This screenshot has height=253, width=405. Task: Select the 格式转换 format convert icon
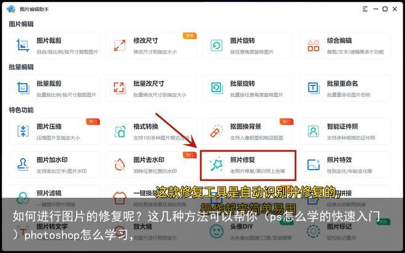tap(120, 131)
